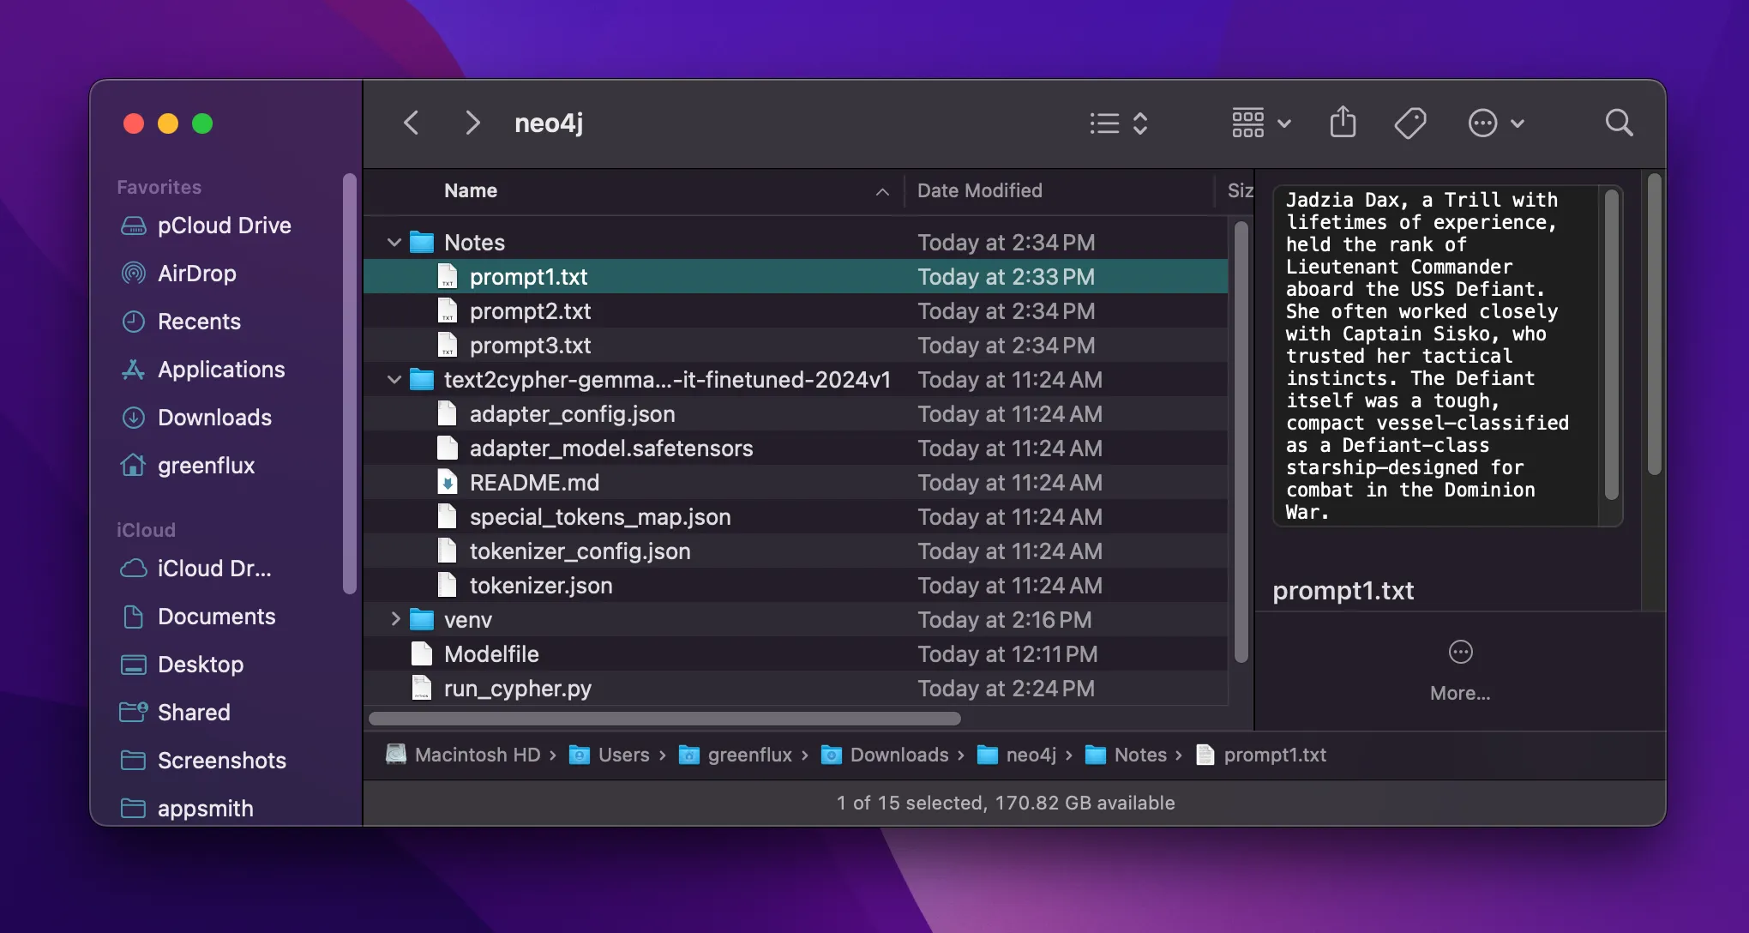Open pCloud Drive in the sidebar

[x=224, y=226]
